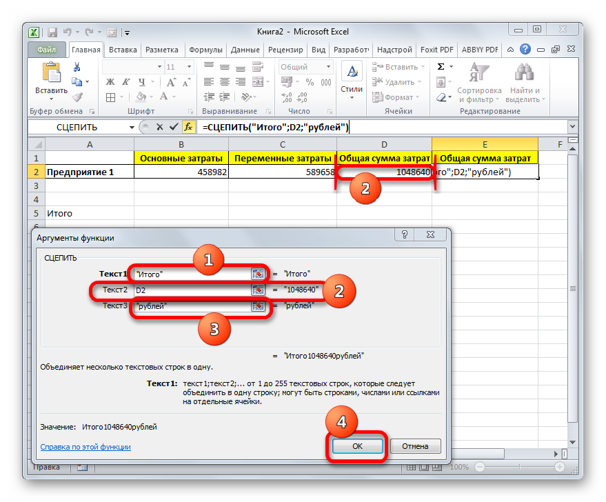This screenshot has width=606, height=502.
Task: Expand the Name Box dropdown arrow
Action: tap(132, 128)
